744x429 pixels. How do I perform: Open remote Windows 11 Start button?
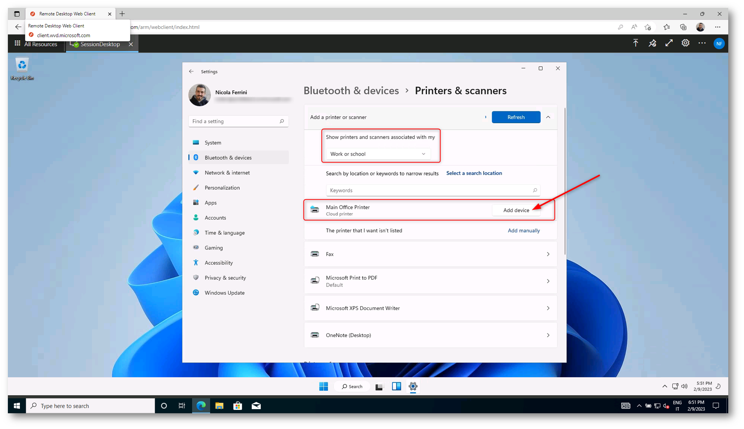(323, 386)
